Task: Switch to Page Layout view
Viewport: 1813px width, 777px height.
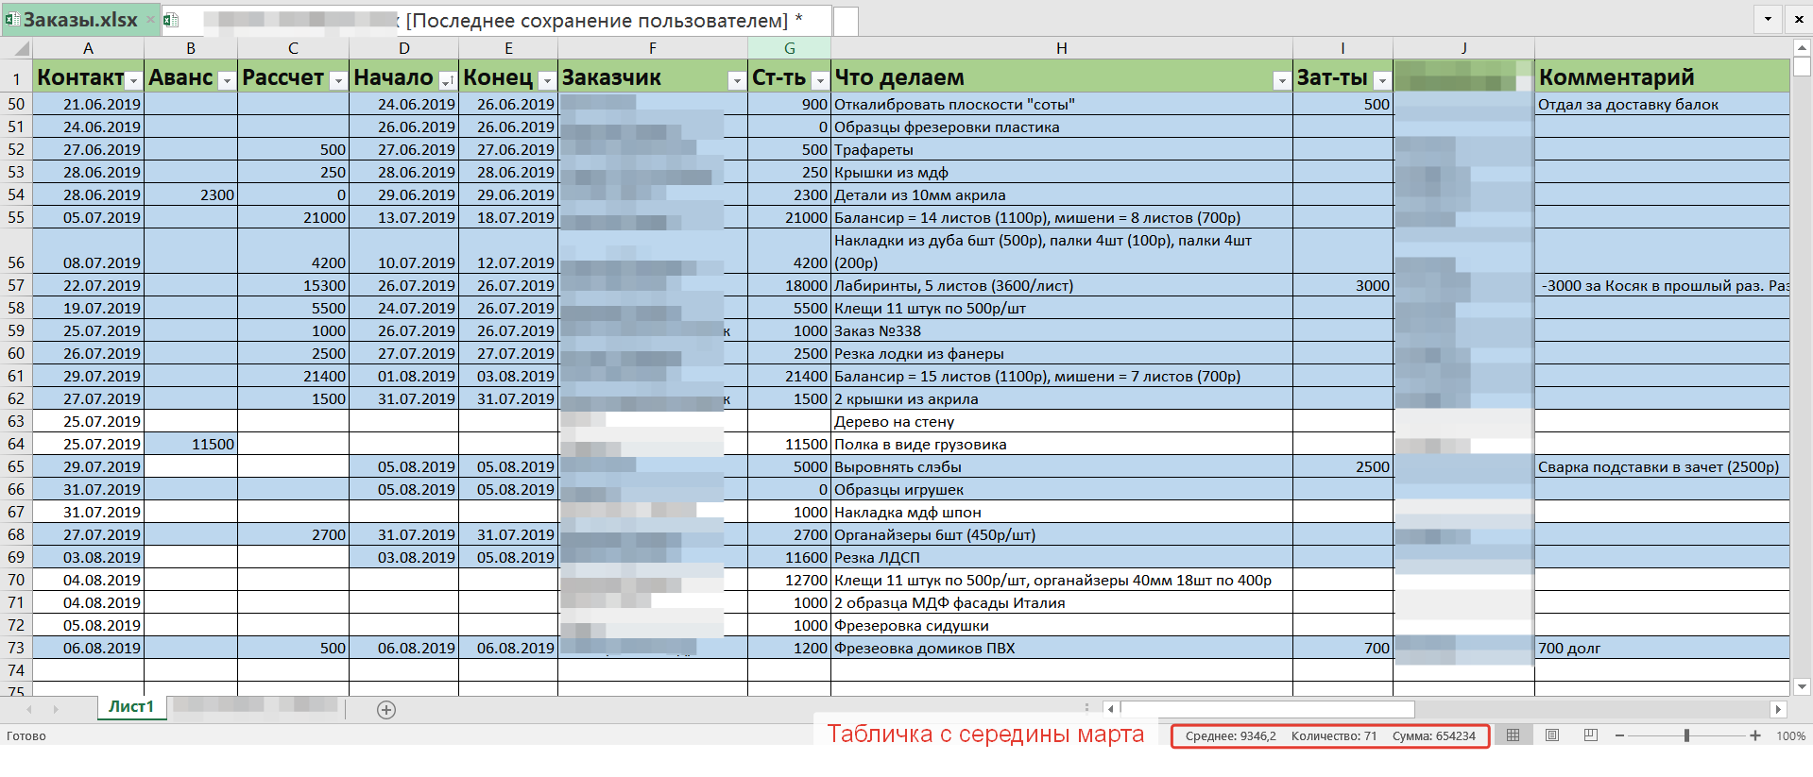Action: (1552, 735)
